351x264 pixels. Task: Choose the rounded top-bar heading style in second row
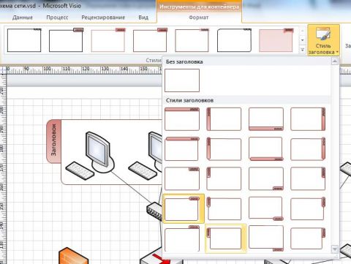pos(182,148)
